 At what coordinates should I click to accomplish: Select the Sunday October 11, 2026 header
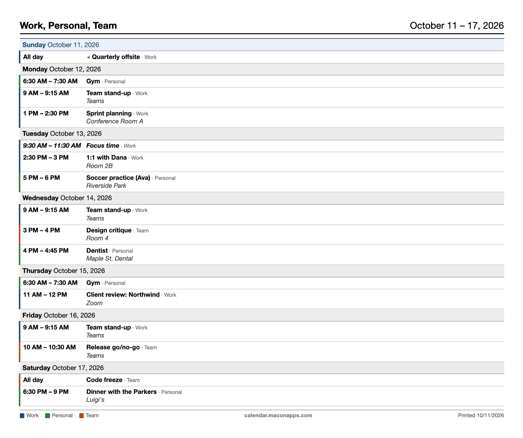point(261,45)
